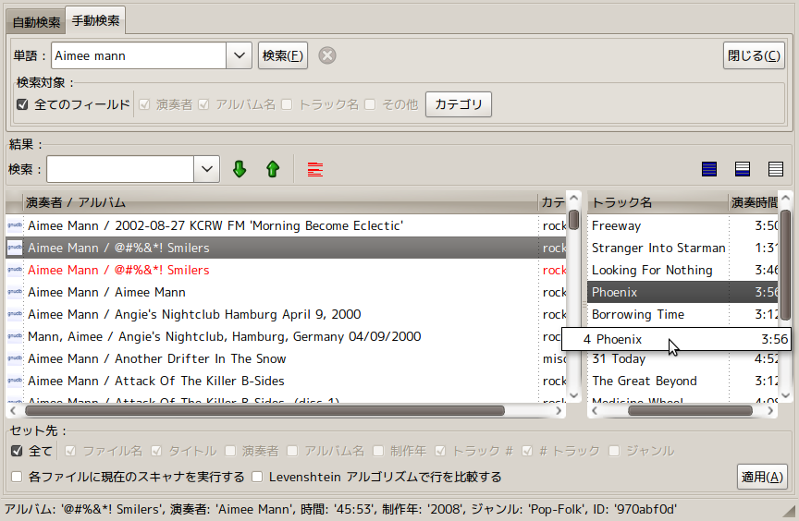Click the album list vertical scrollbar thumb
This screenshot has height=521, width=799.
tap(573, 220)
